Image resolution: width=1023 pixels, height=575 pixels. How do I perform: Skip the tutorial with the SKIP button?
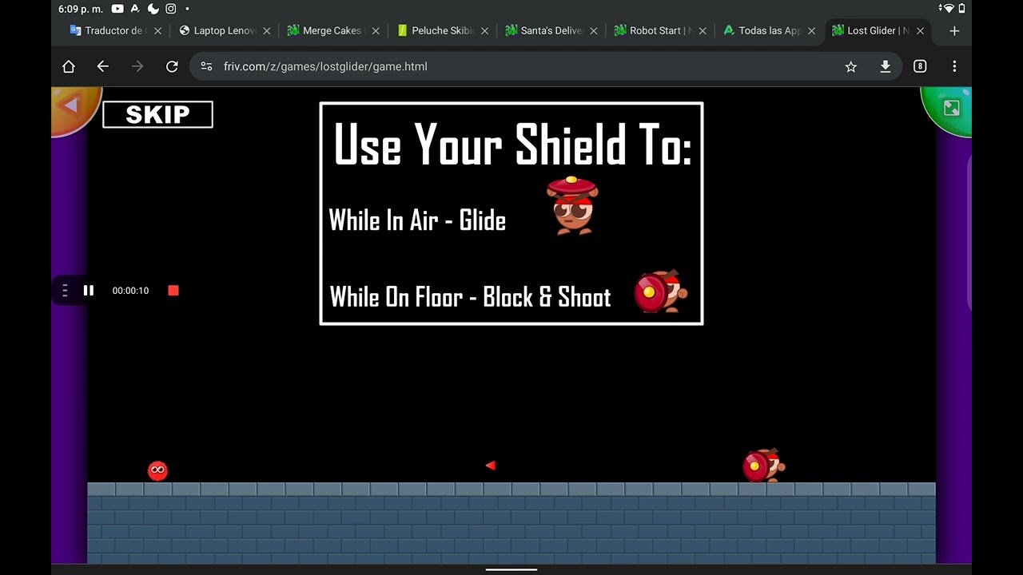pos(157,114)
